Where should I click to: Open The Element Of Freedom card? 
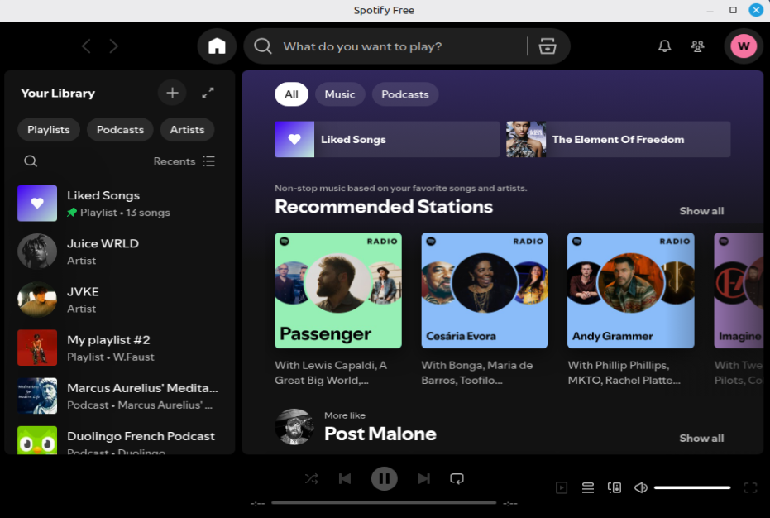pos(619,140)
